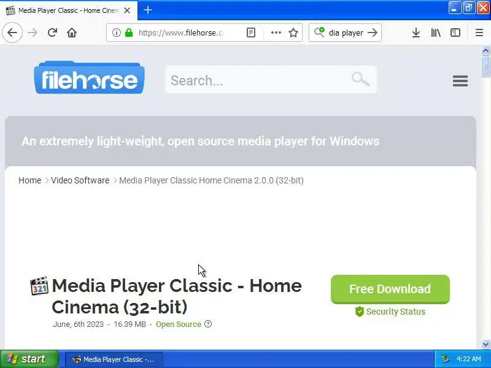
Task: Click the license help question mark icon
Action: click(208, 324)
